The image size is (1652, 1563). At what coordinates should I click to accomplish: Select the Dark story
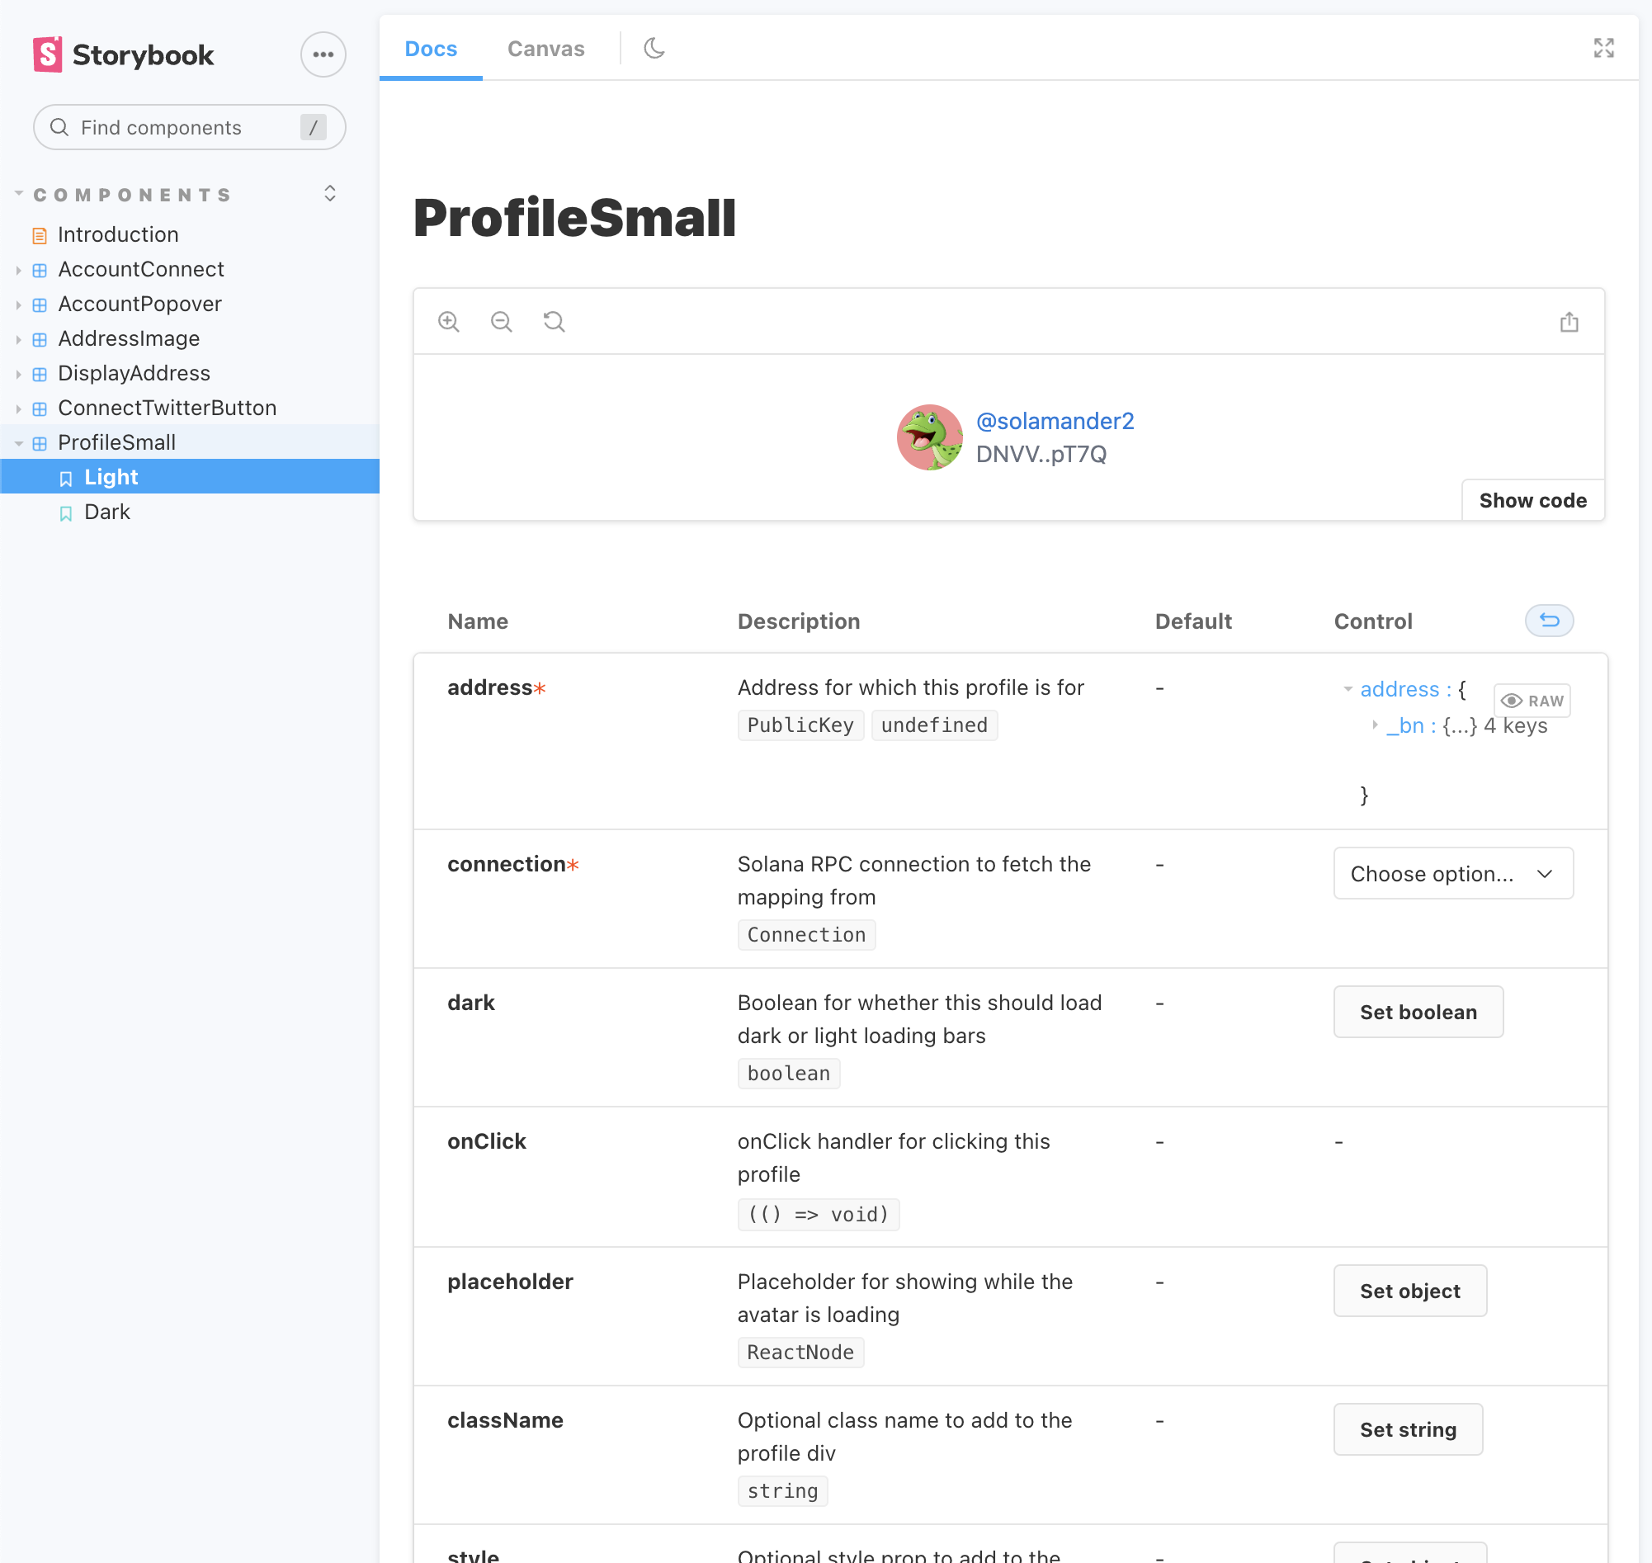[106, 512]
